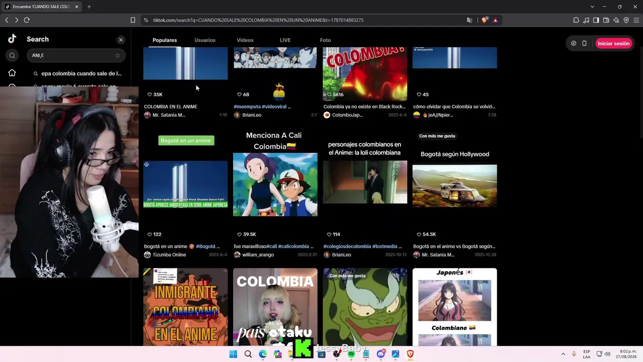This screenshot has height=362, width=643.
Task: Close the 'Encuentra CUANDO SALE COLO' tab
Action: (x=76, y=7)
